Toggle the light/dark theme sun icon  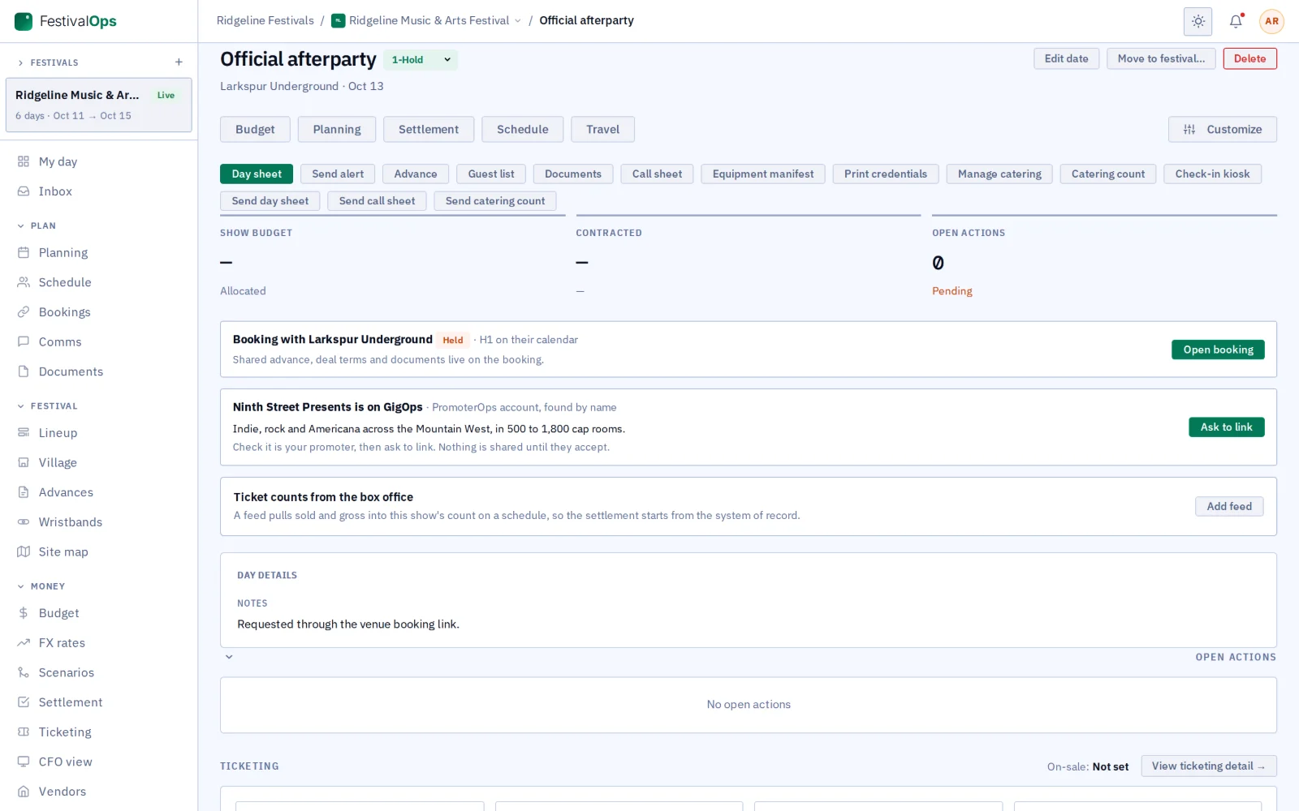coord(1198,21)
